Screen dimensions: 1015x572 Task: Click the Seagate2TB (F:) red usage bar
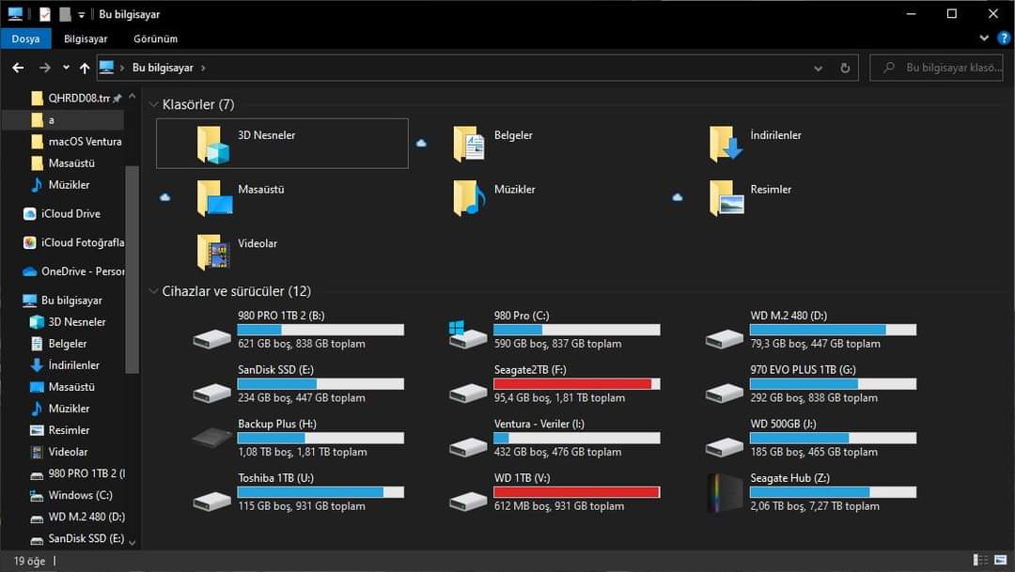(x=577, y=384)
